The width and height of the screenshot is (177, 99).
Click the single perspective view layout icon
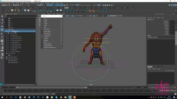(x=2, y=41)
